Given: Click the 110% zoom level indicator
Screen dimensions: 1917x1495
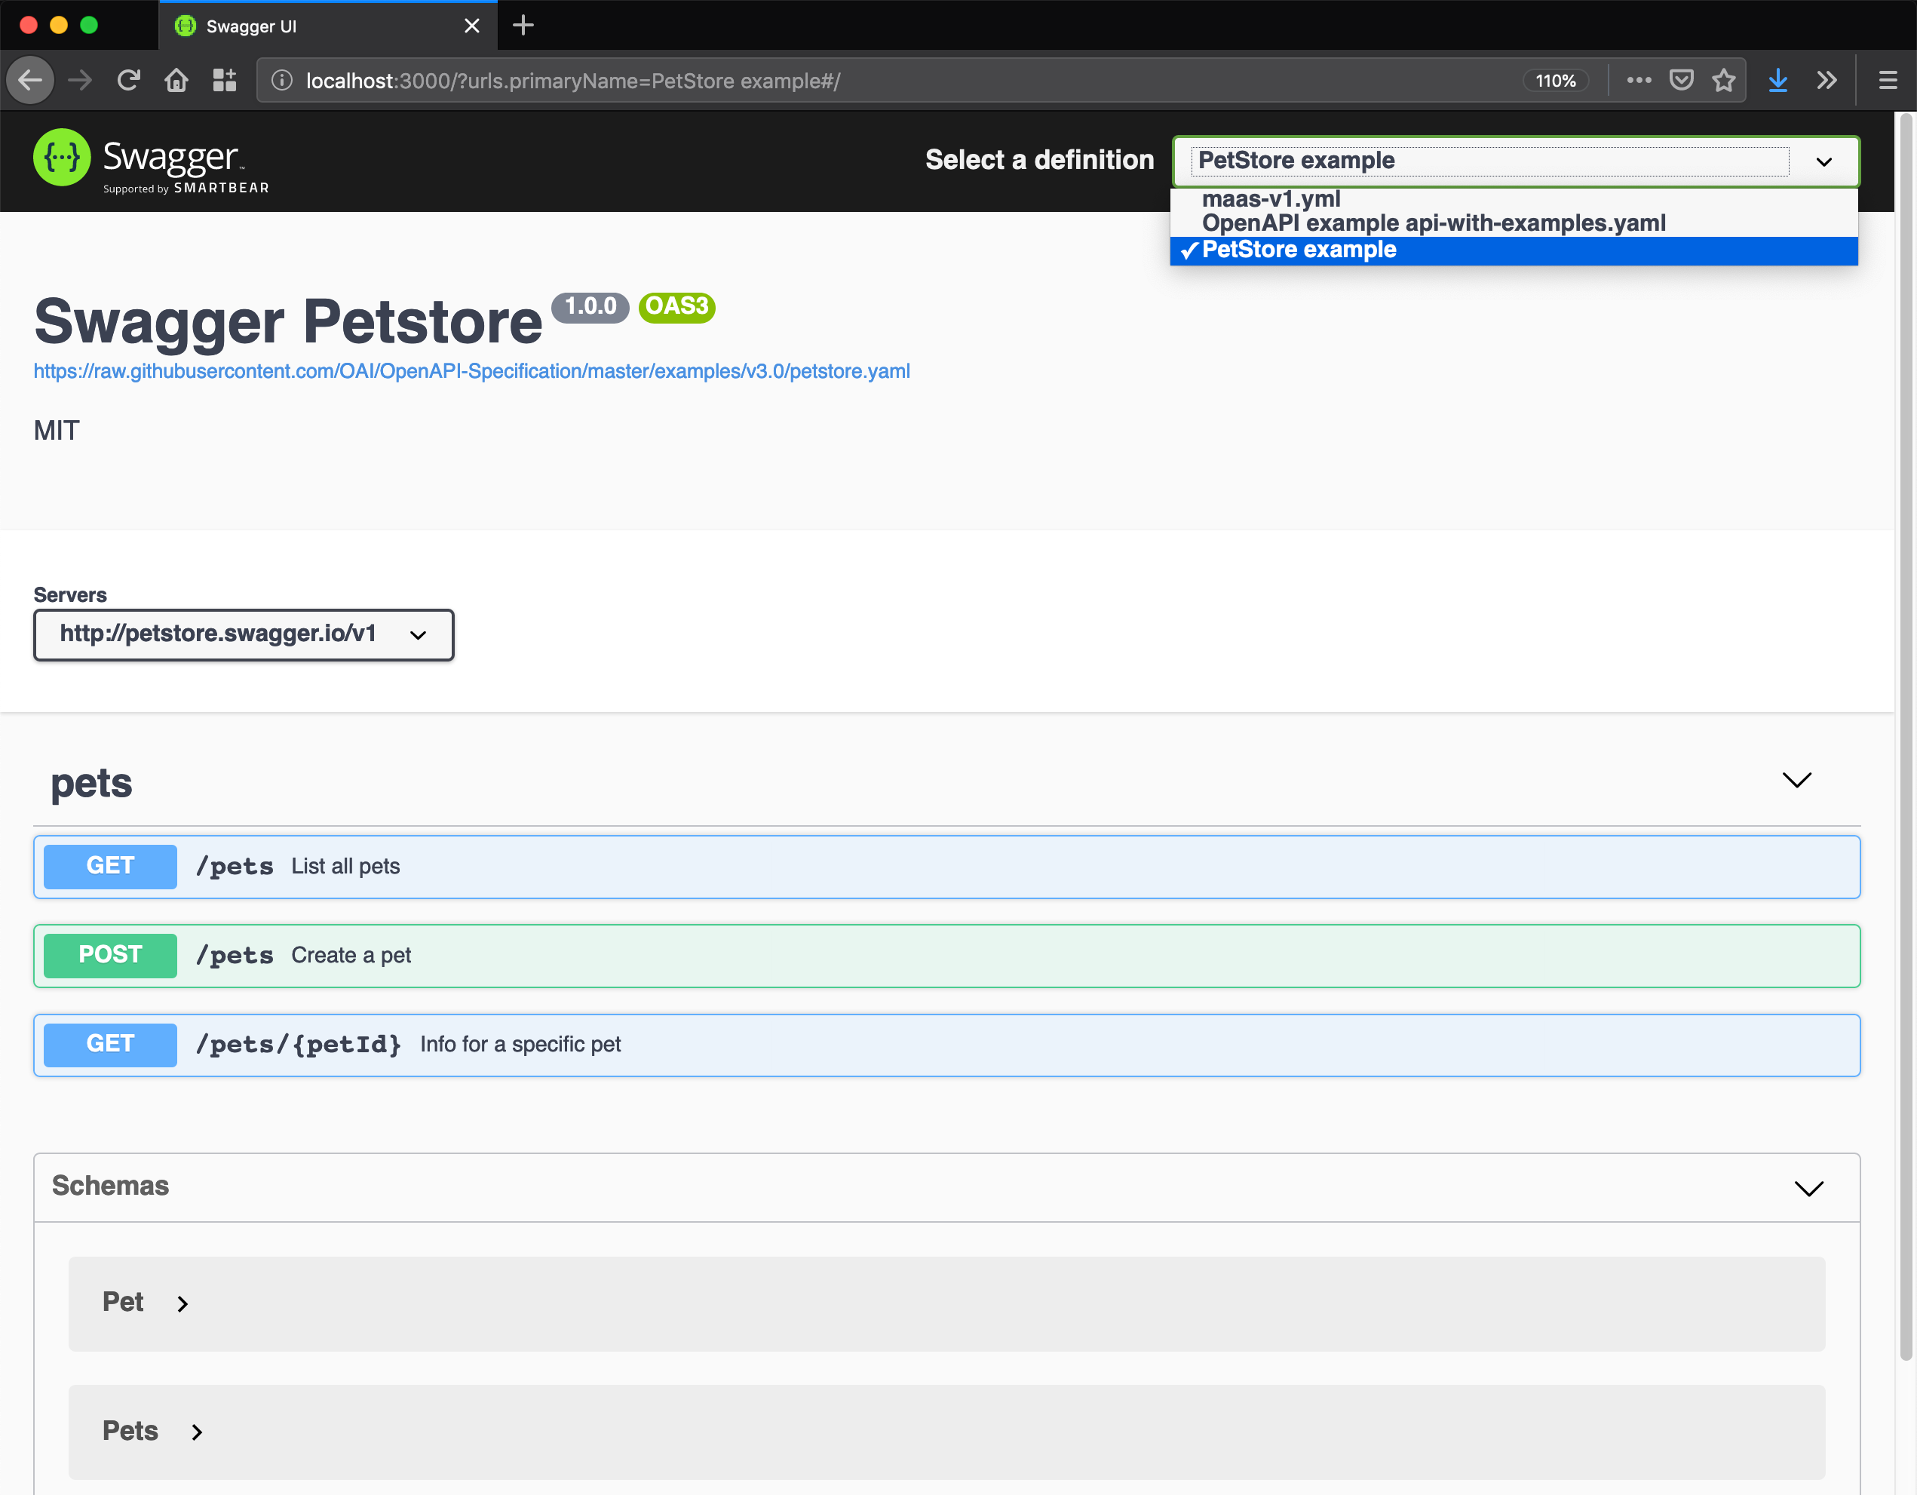Looking at the screenshot, I should [x=1555, y=81].
